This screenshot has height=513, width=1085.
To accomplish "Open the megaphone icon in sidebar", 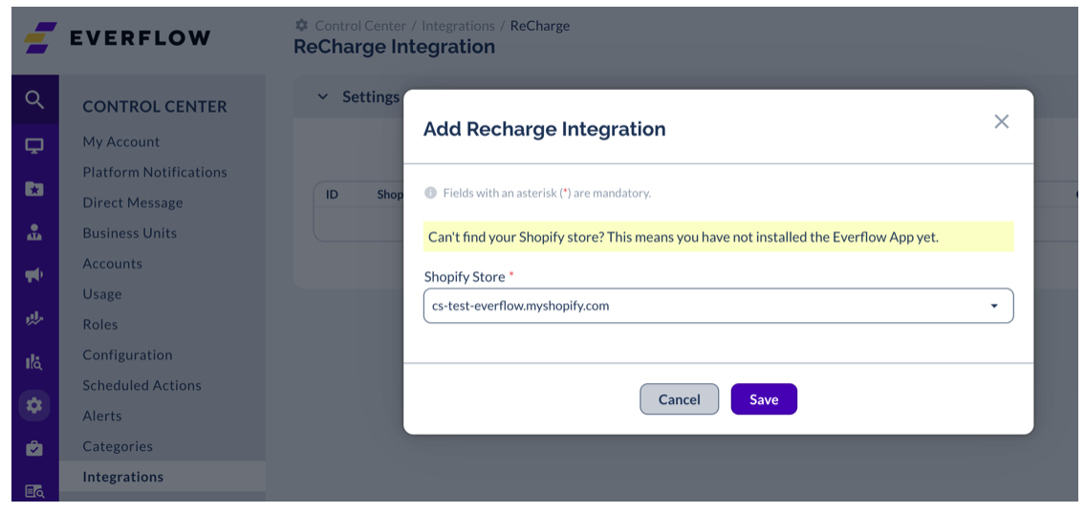I will click(x=34, y=275).
